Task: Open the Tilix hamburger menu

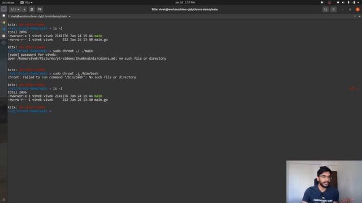Action: coord(333,10)
